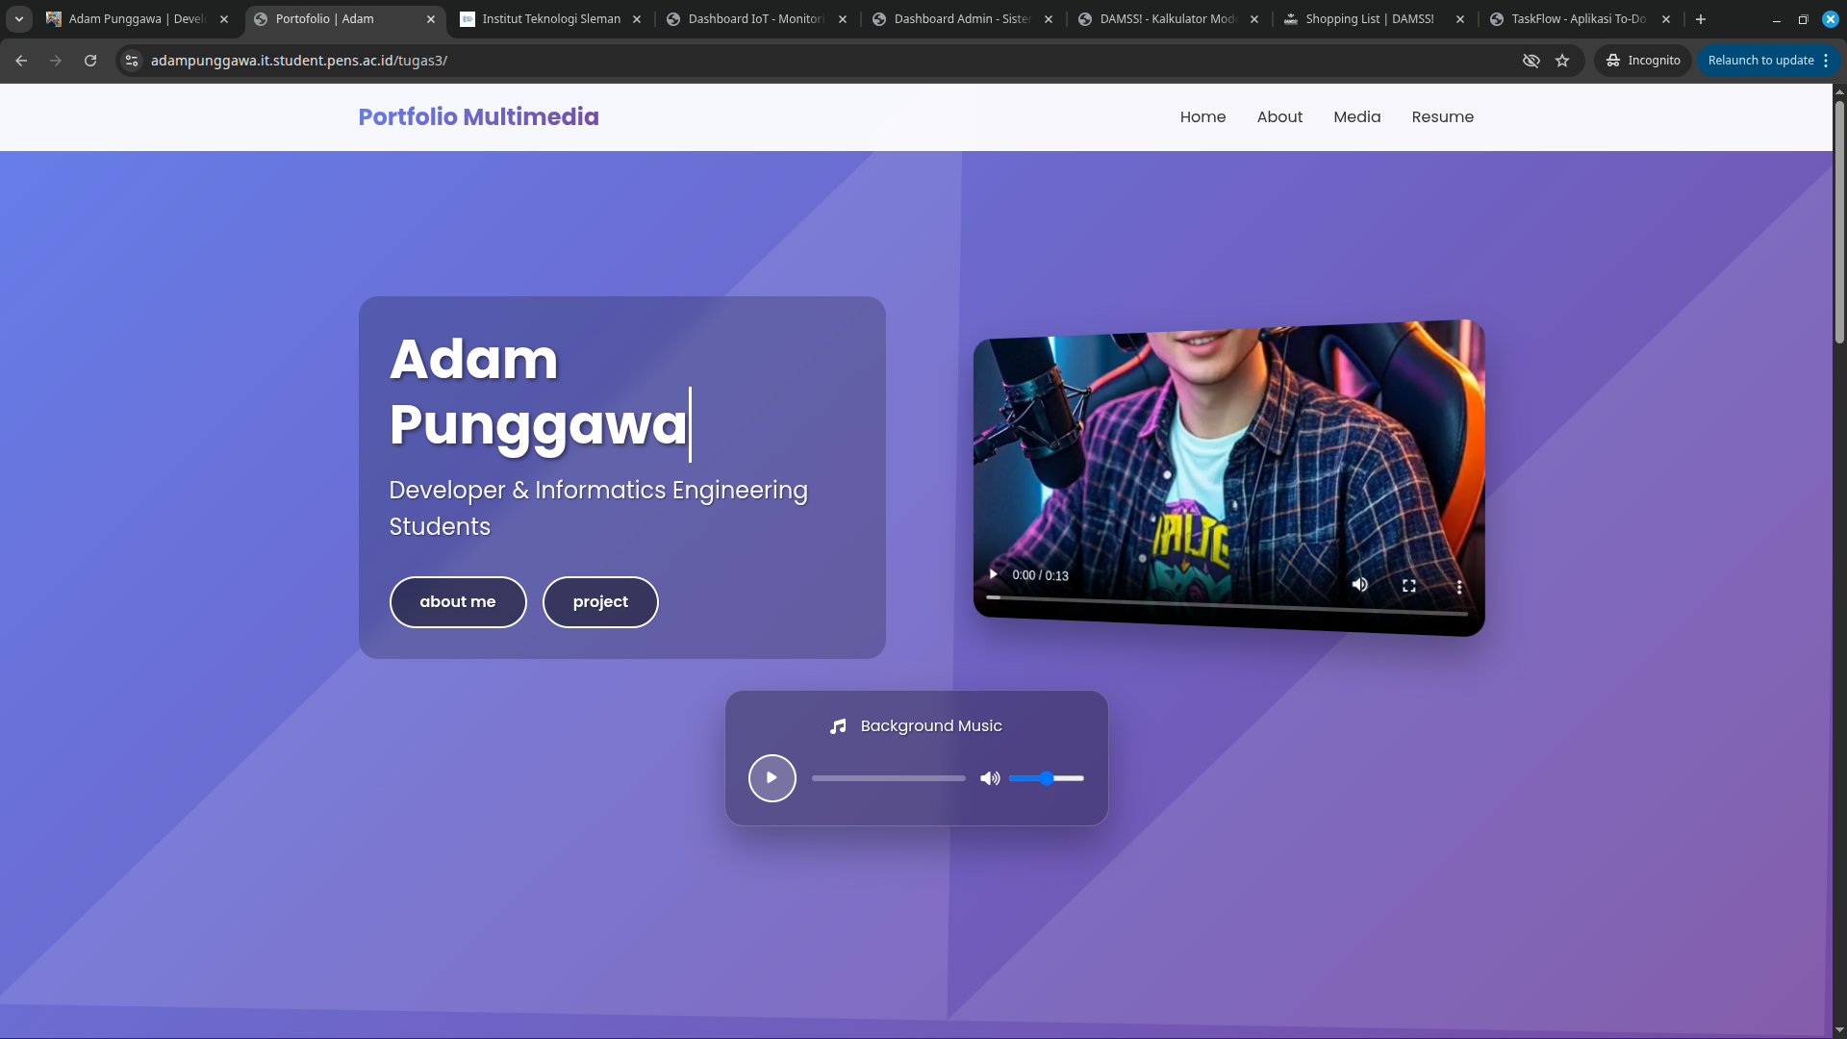Play the Background Music track

[x=772, y=777]
